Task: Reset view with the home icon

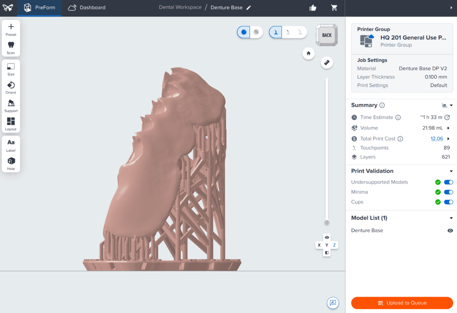Action: point(308,53)
